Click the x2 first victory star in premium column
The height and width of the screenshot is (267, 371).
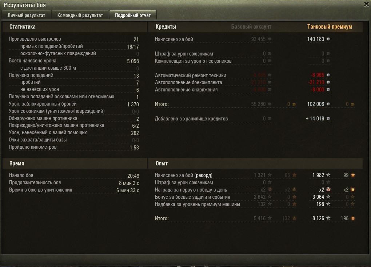(x=328, y=189)
